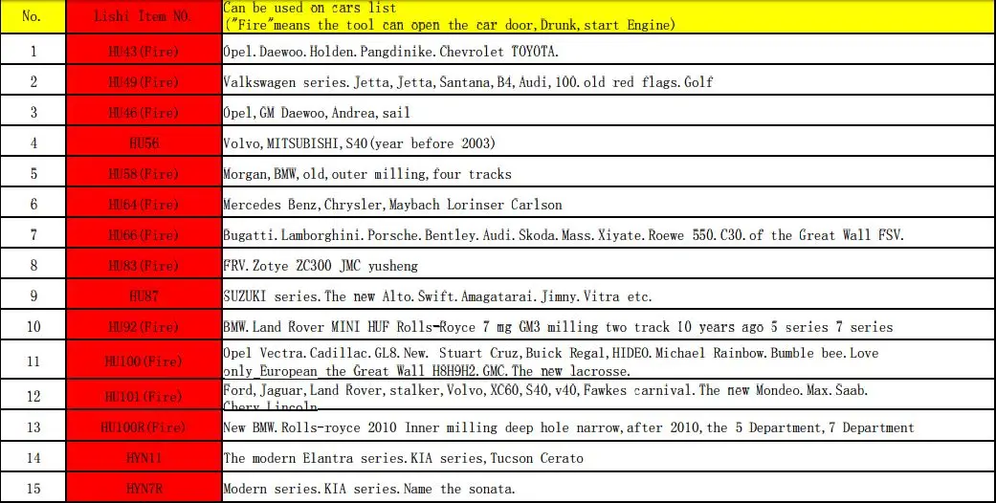Select the HYN11 item cell
Viewport: 996px width, 503px height.
[144, 457]
